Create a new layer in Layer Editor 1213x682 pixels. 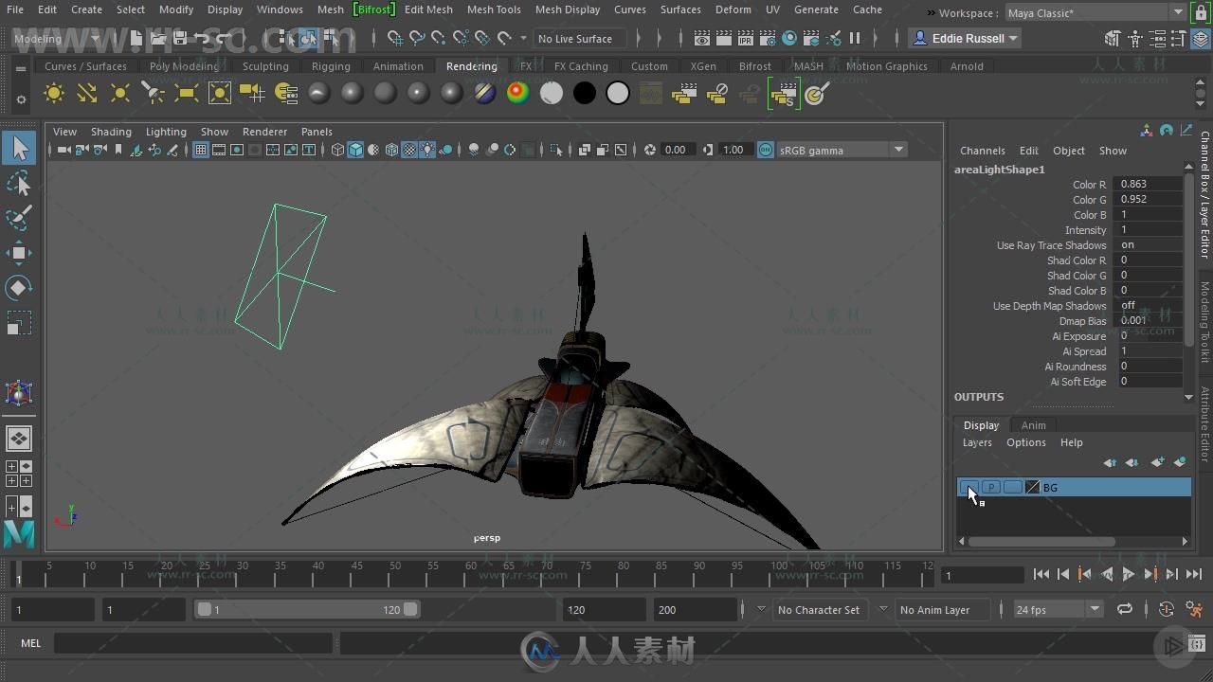click(x=1157, y=462)
